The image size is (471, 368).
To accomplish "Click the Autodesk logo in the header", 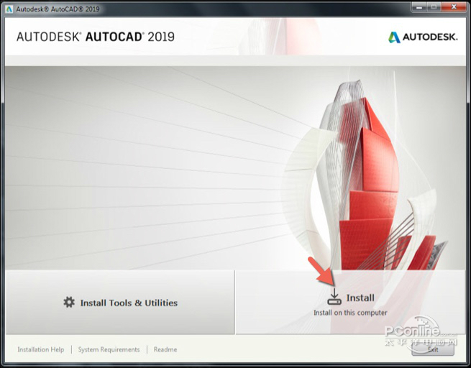I will pos(424,37).
